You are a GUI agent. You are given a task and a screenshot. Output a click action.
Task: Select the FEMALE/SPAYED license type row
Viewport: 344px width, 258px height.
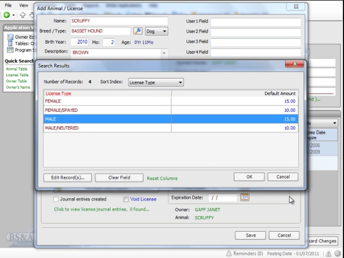171,110
